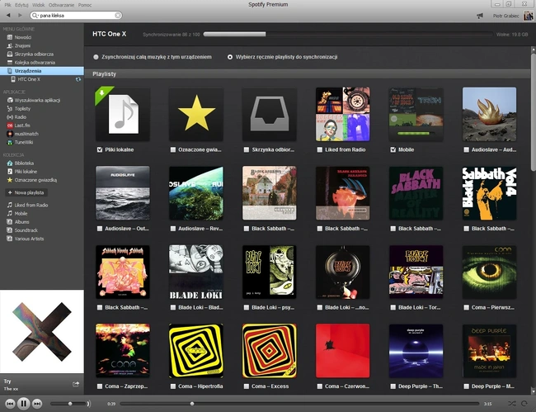Click the artist name The xx
Screen dimensions: 536x412
pos(11,389)
